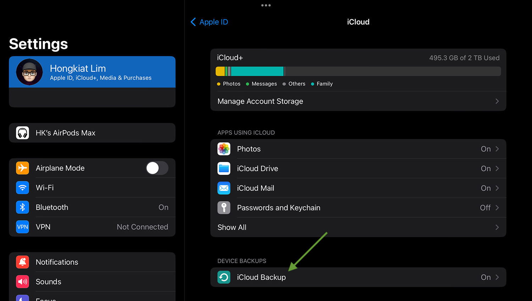Click the Photos yellow storage bar segment
This screenshot has width=532, height=301.
[220, 71]
